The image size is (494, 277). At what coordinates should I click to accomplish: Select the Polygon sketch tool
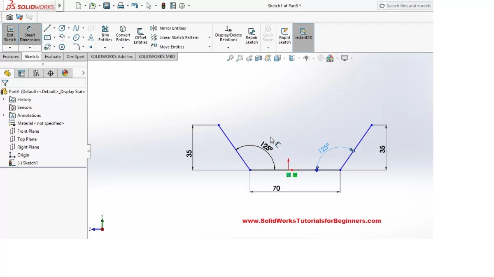tap(62, 47)
